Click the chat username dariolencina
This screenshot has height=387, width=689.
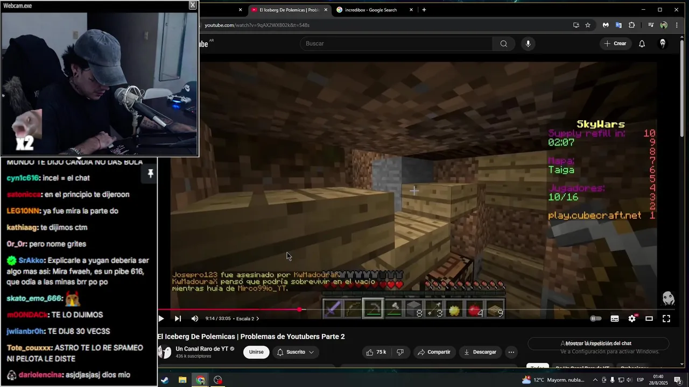click(40, 375)
